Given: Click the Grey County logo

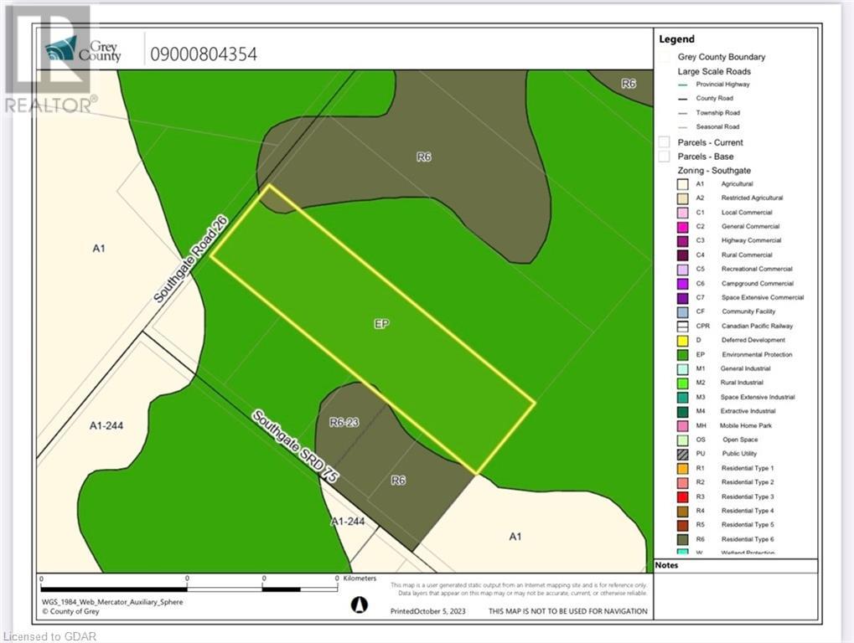Looking at the screenshot, I should (80, 49).
